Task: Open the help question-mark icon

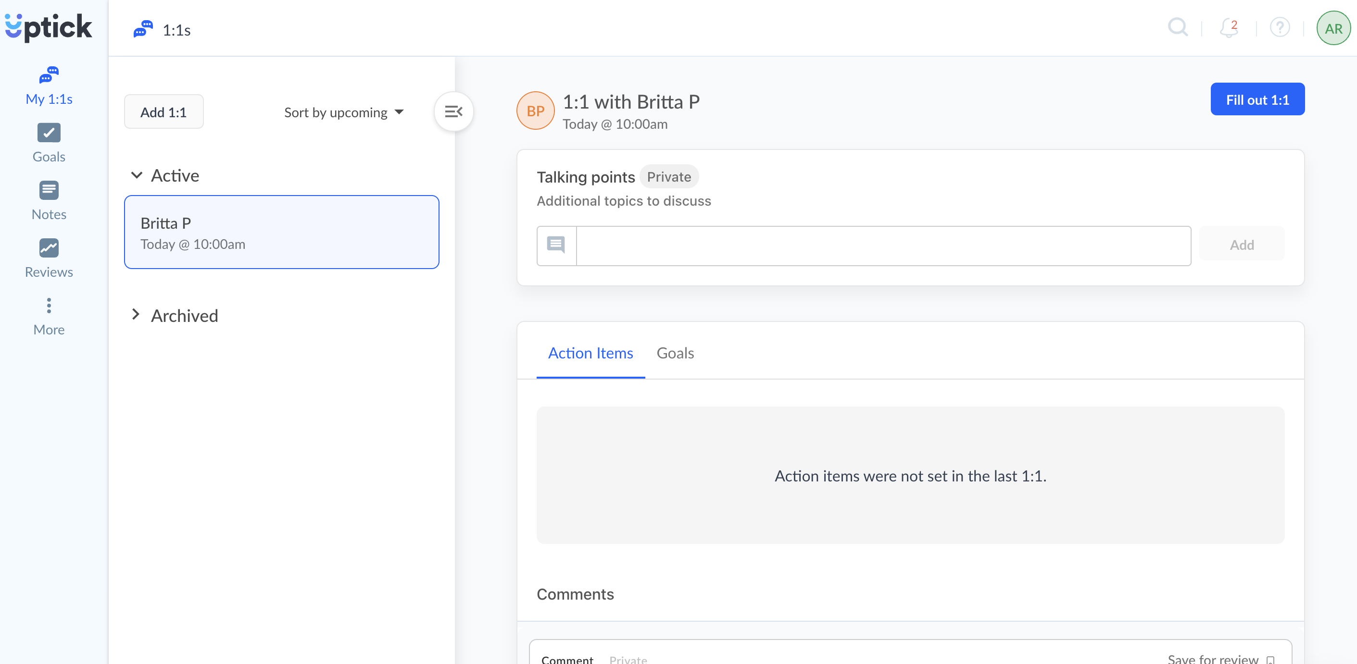Action: click(1279, 28)
